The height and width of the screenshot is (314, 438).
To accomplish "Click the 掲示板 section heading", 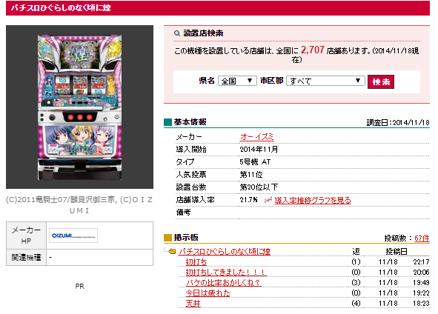I will [186, 238].
